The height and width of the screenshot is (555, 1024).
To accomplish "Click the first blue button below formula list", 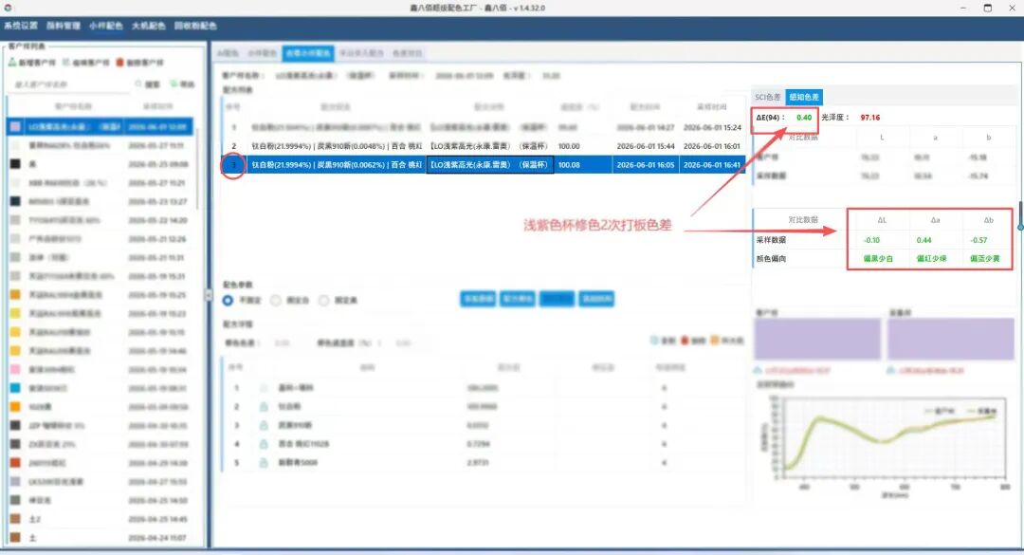I will click(478, 299).
